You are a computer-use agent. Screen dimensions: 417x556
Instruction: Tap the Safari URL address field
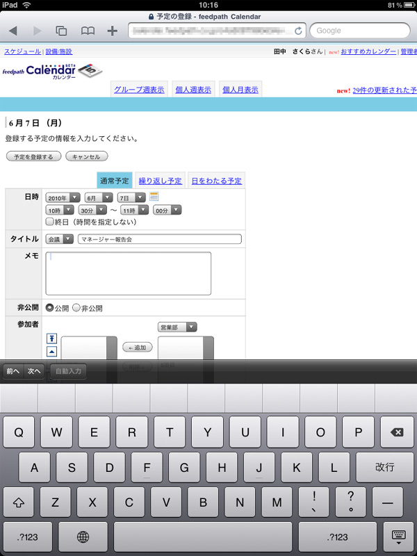[x=217, y=31]
